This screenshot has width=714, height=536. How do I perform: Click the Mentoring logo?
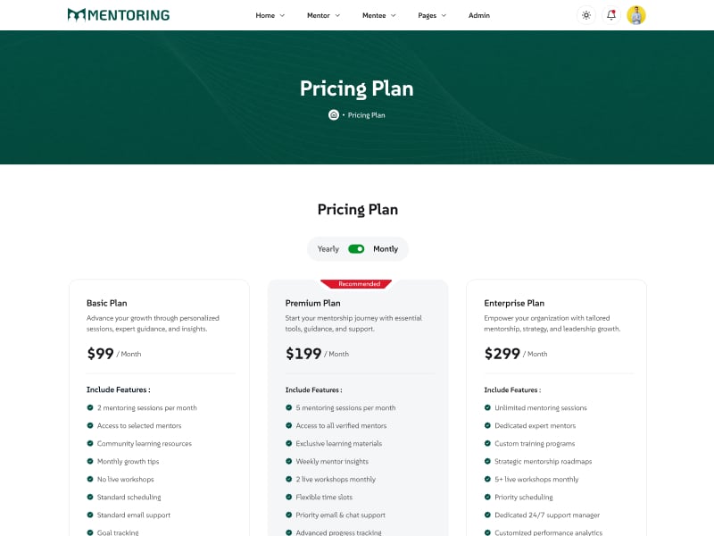click(118, 15)
